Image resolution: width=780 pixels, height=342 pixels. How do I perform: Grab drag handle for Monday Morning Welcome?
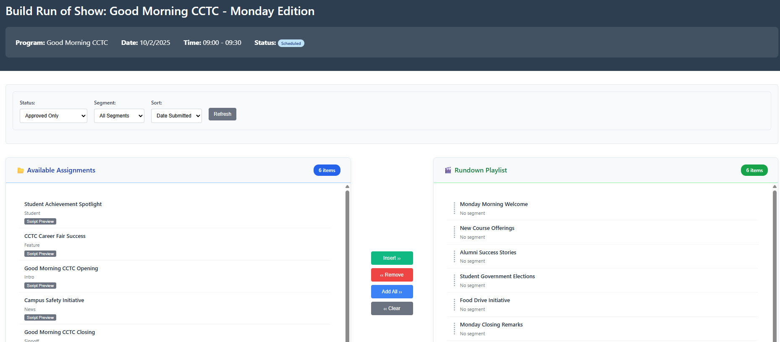click(454, 208)
